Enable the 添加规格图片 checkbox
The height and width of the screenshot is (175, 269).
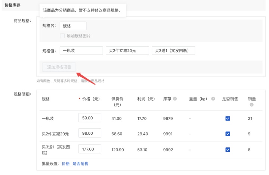pyautogui.click(x=62, y=36)
